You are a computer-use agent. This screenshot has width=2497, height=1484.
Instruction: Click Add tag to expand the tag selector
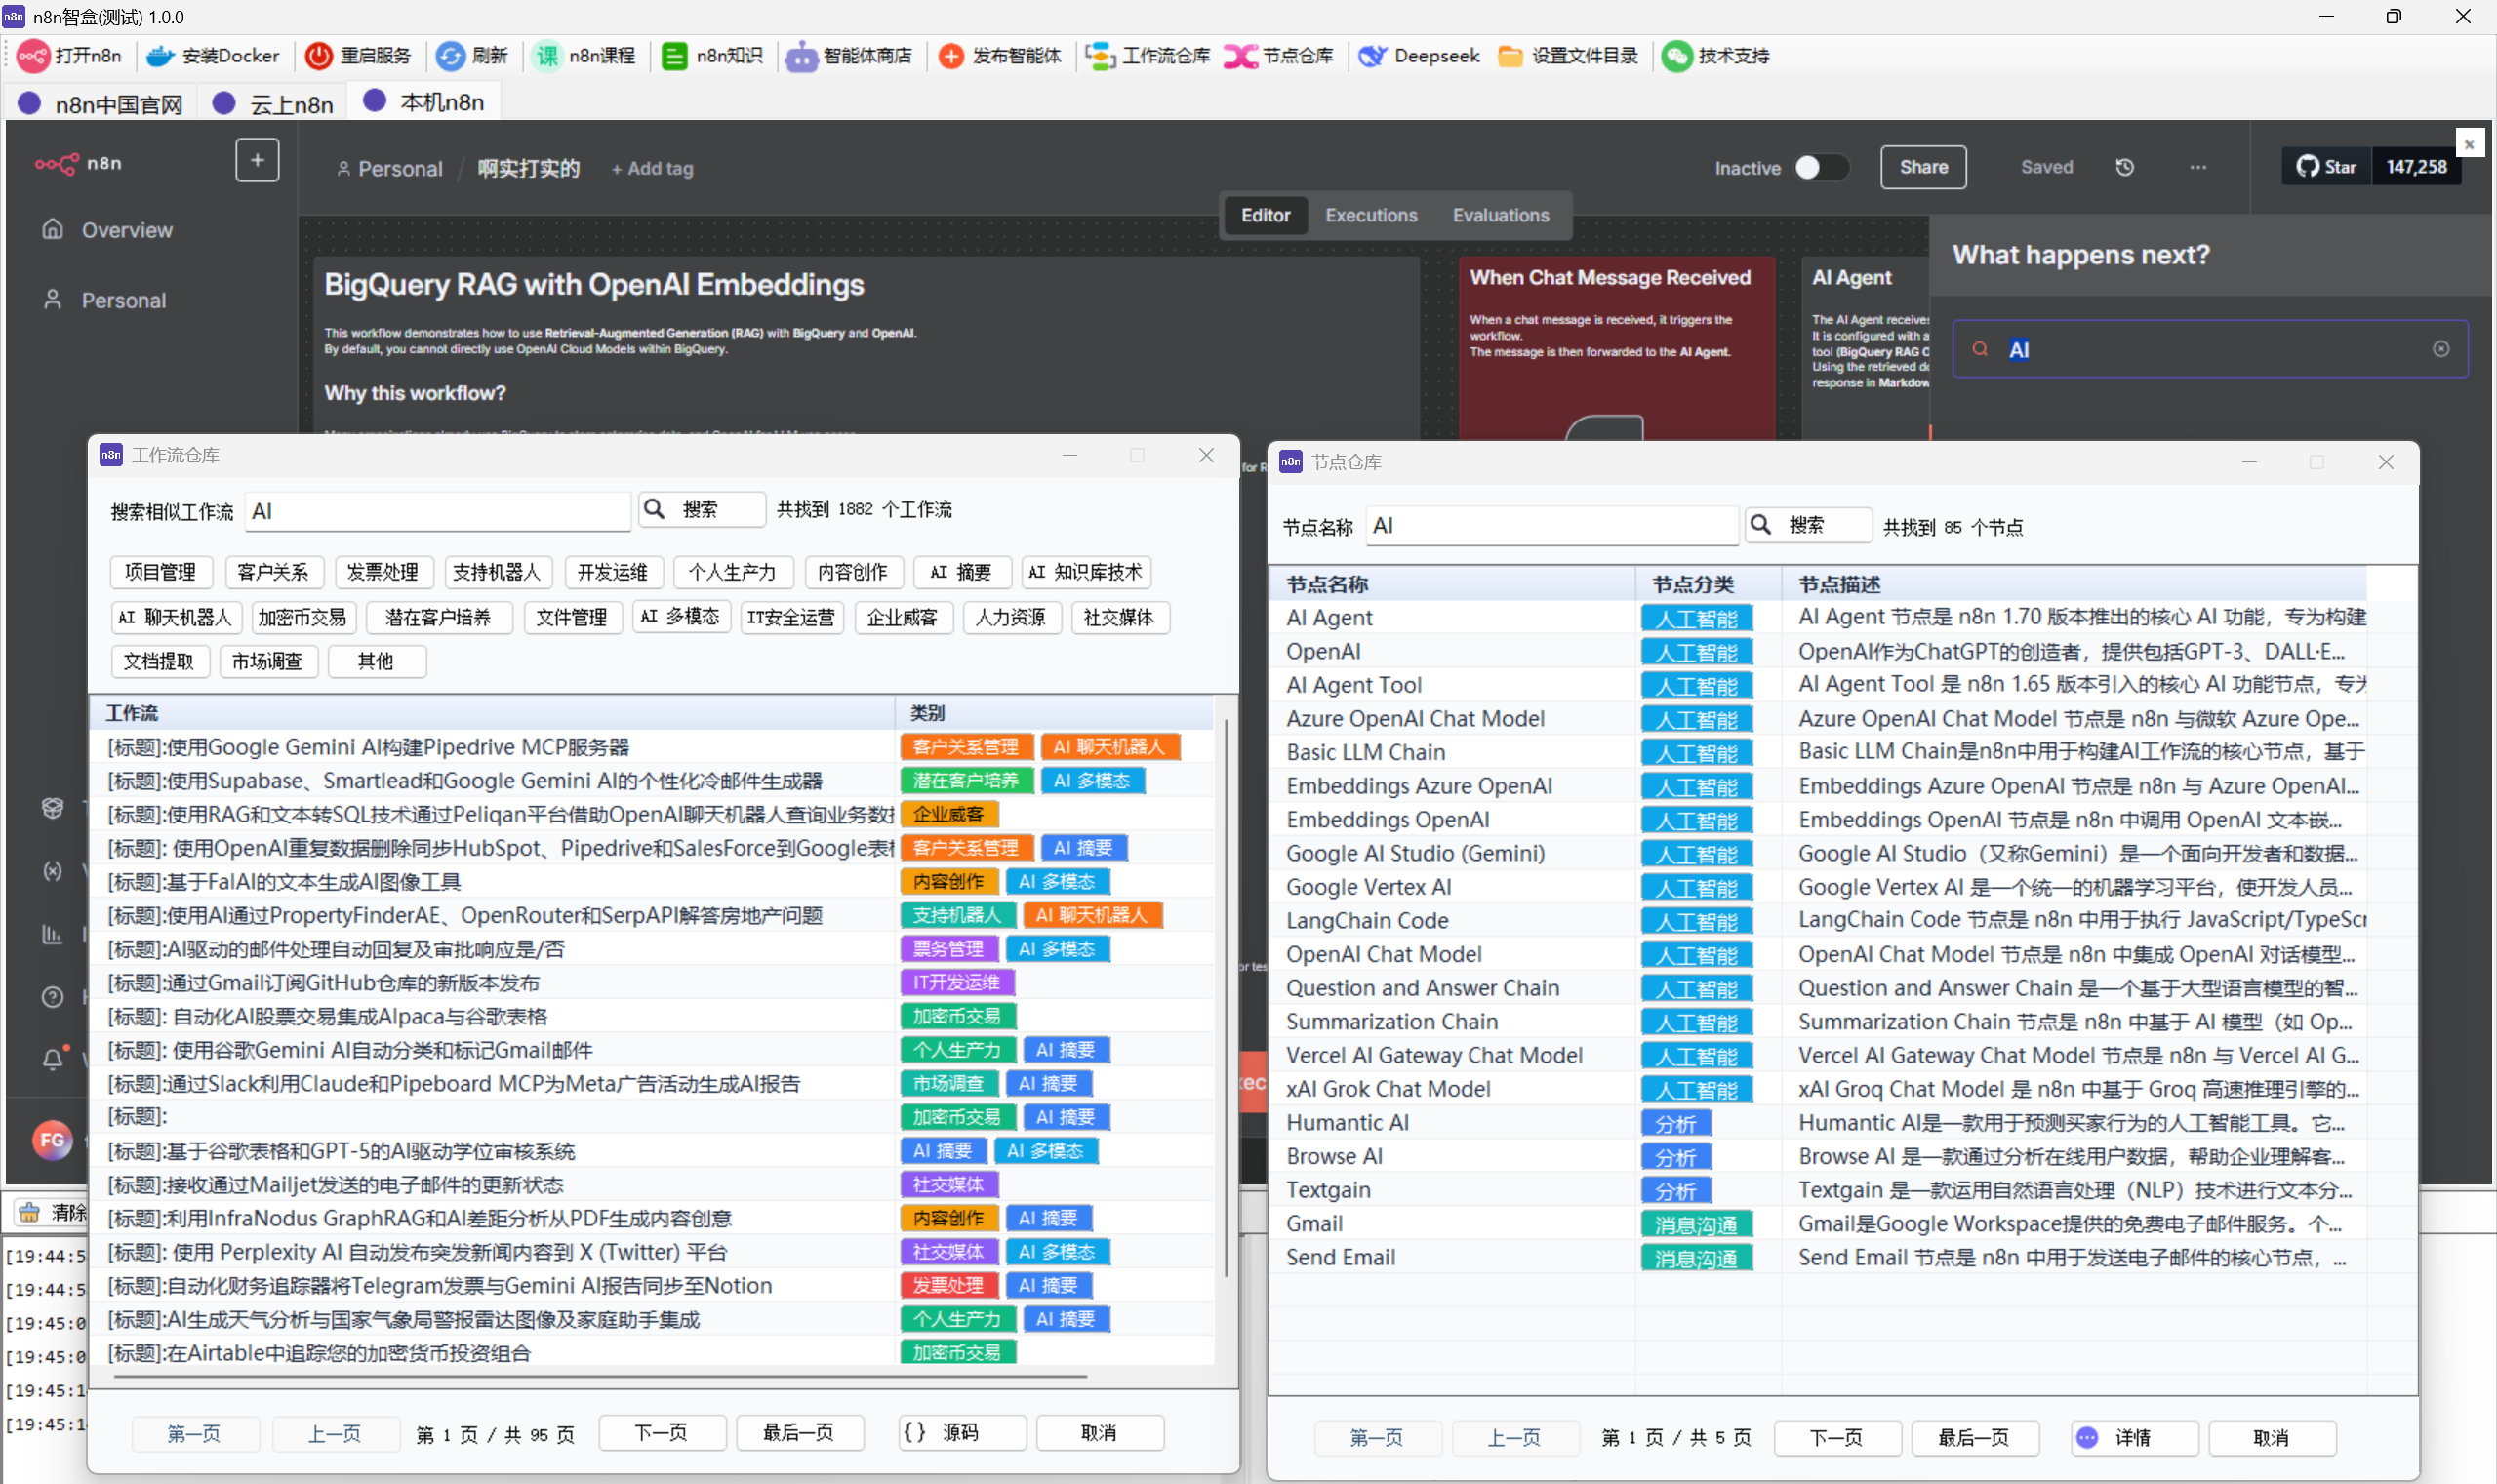(x=653, y=168)
